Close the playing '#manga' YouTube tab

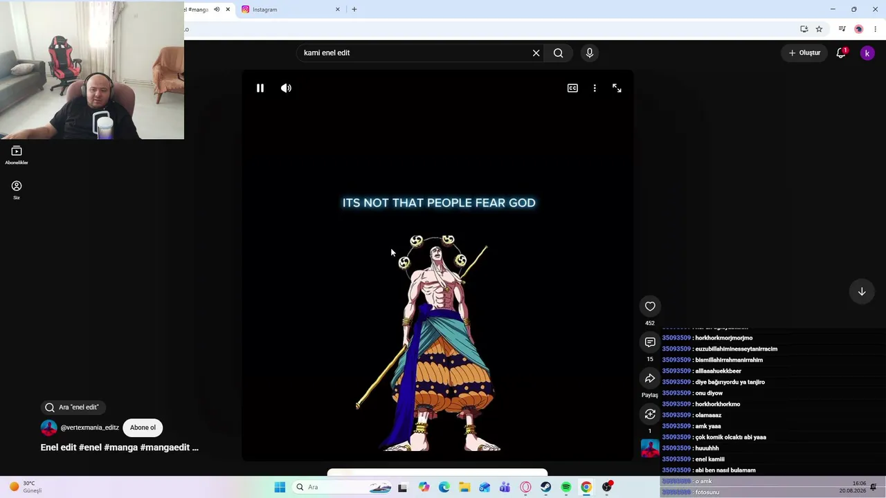(228, 10)
